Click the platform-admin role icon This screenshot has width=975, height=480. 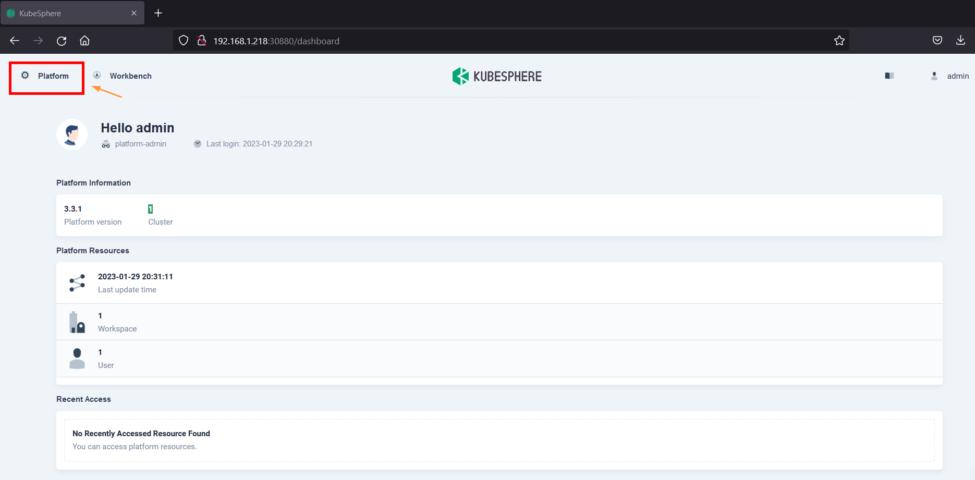click(106, 144)
